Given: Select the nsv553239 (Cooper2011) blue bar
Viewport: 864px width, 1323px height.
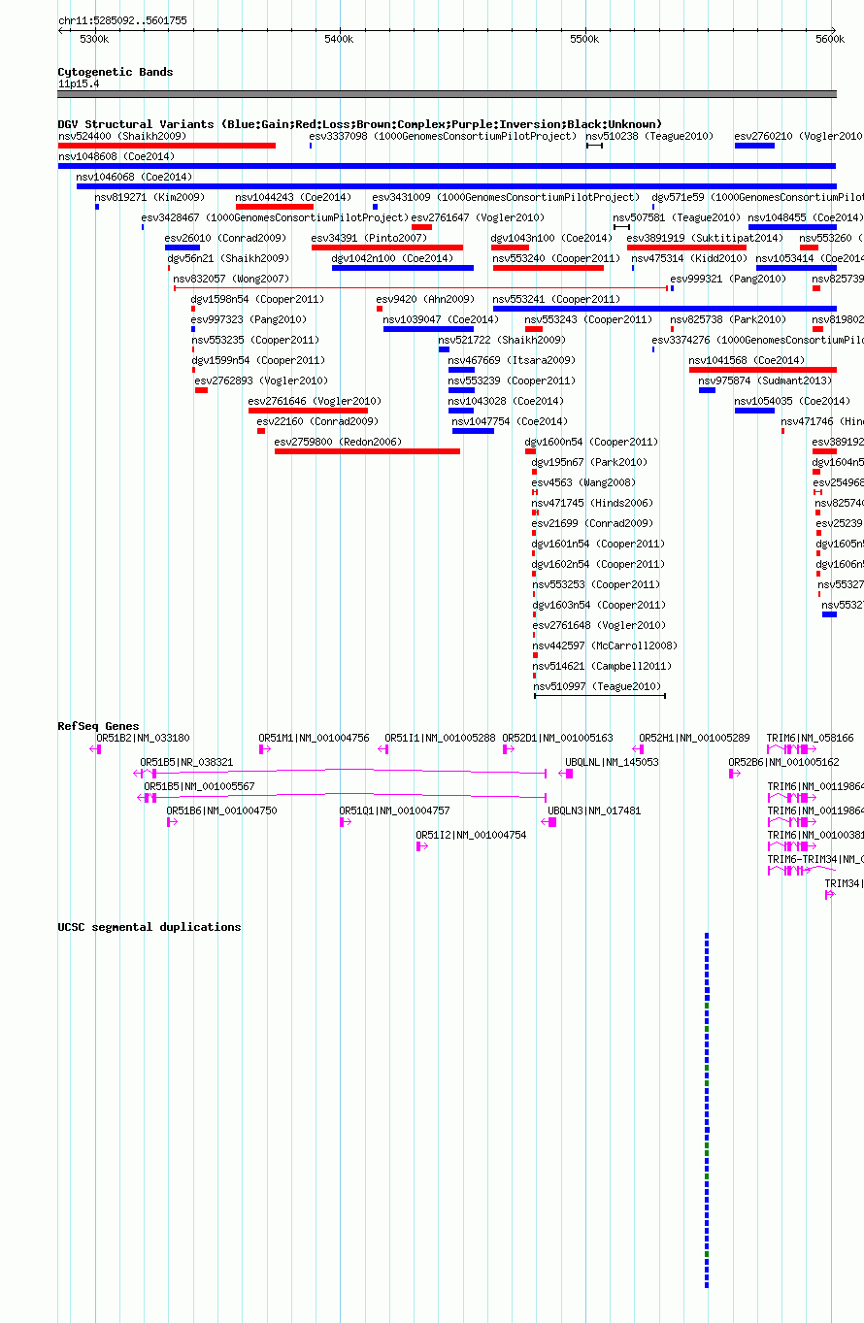Looking at the screenshot, I should coord(461,390).
